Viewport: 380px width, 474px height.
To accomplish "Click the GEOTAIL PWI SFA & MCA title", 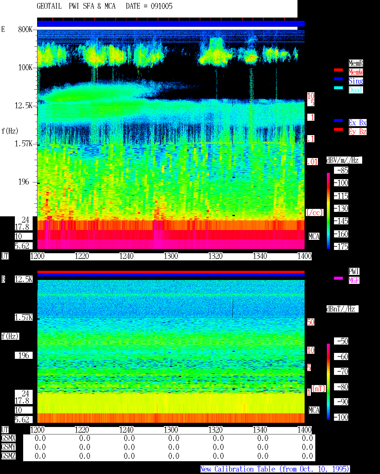I will point(76,6).
